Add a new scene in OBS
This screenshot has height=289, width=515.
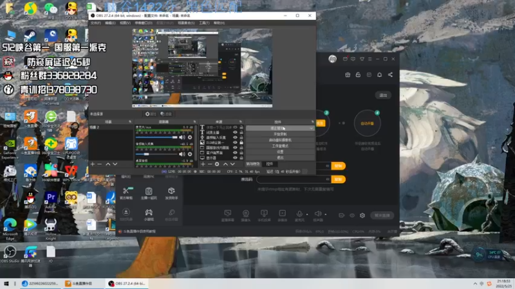93,164
